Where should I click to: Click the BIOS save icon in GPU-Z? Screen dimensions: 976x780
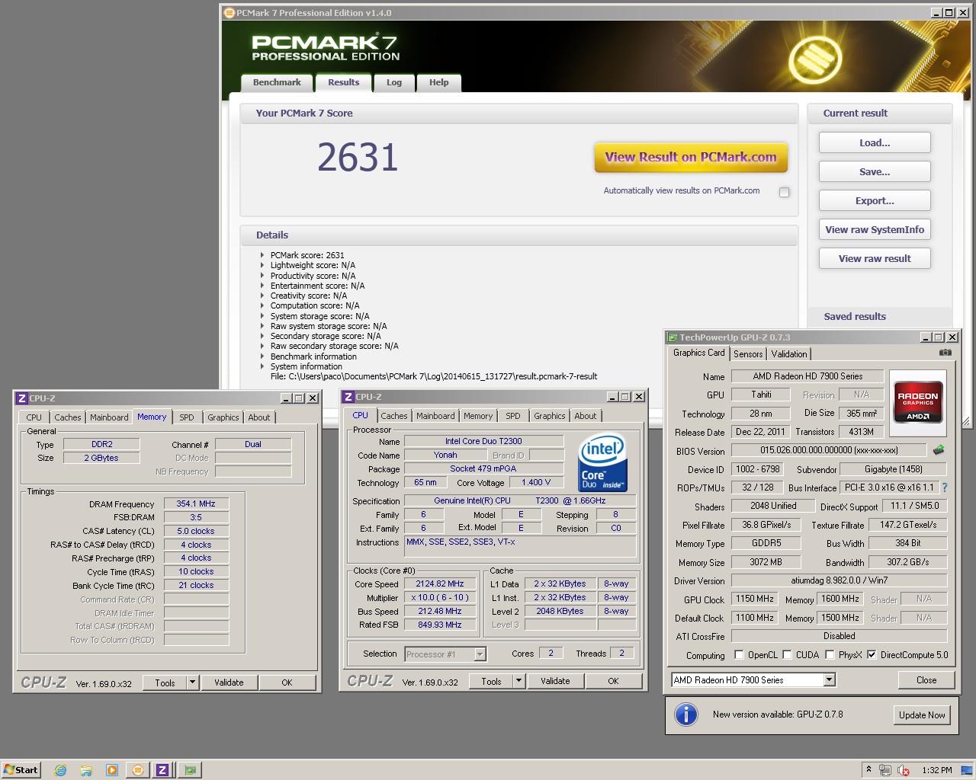tap(939, 450)
